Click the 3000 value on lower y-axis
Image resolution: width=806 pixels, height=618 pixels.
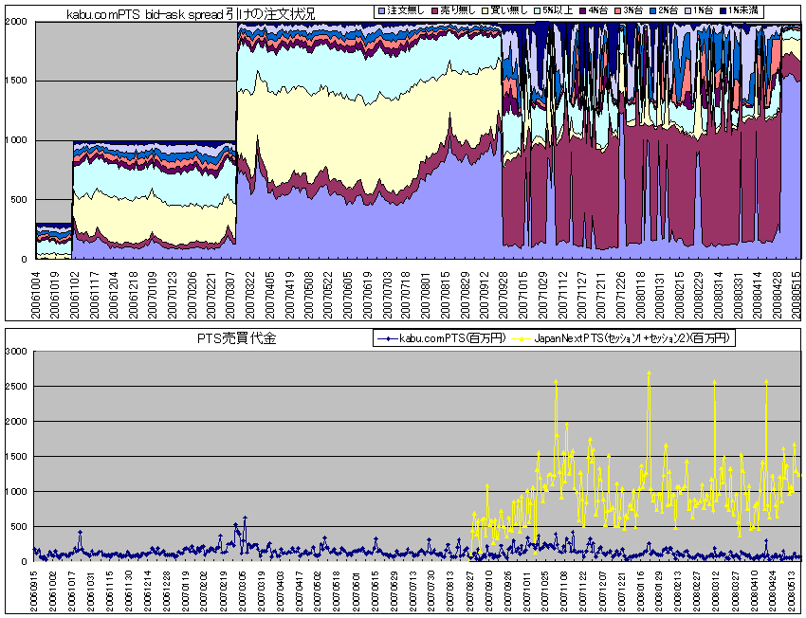pos(18,351)
